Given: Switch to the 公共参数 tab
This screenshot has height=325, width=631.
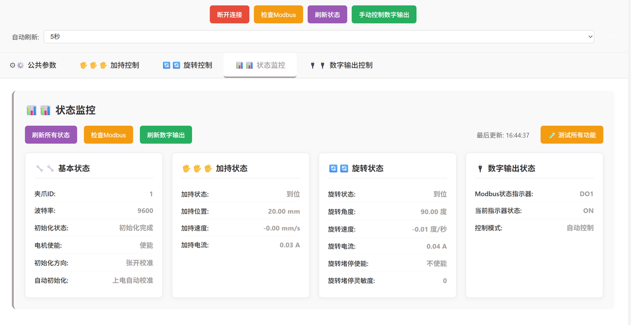Looking at the screenshot, I should point(42,65).
